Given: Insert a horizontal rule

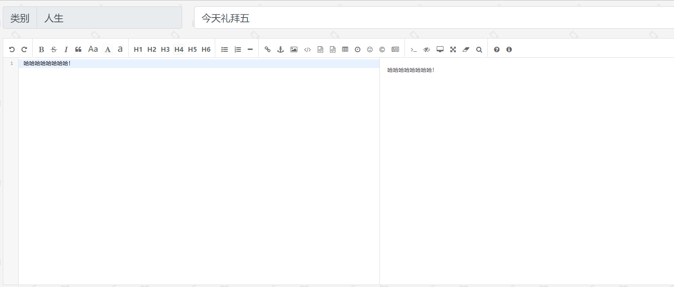Looking at the screenshot, I should (250, 49).
